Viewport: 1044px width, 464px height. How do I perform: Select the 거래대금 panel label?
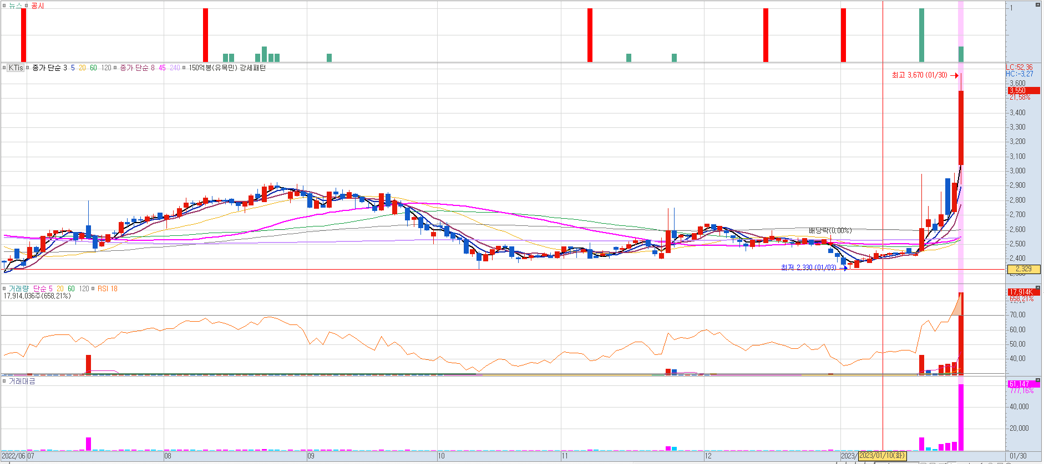coord(22,381)
